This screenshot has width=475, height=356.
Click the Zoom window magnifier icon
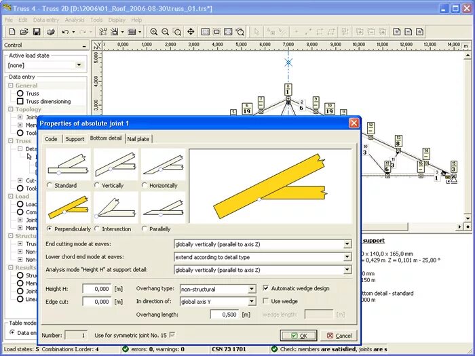pyautogui.click(x=177, y=32)
